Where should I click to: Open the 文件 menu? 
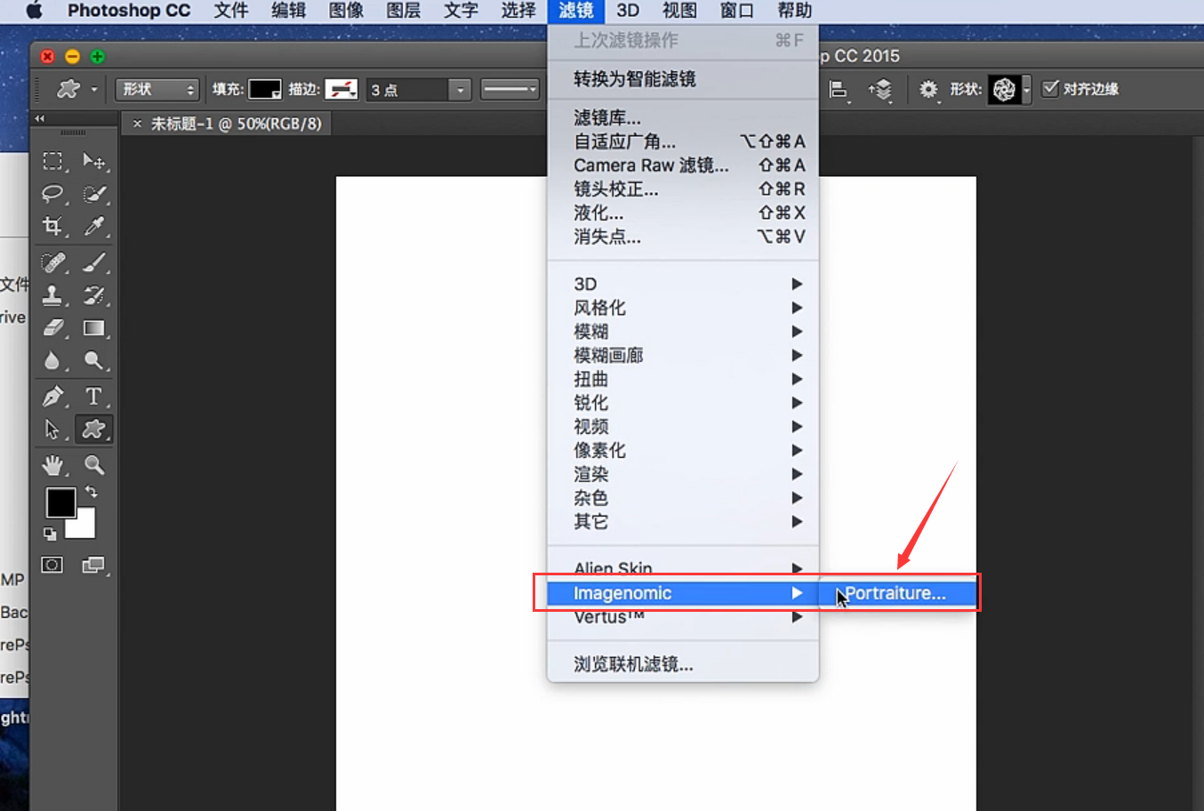(x=231, y=11)
